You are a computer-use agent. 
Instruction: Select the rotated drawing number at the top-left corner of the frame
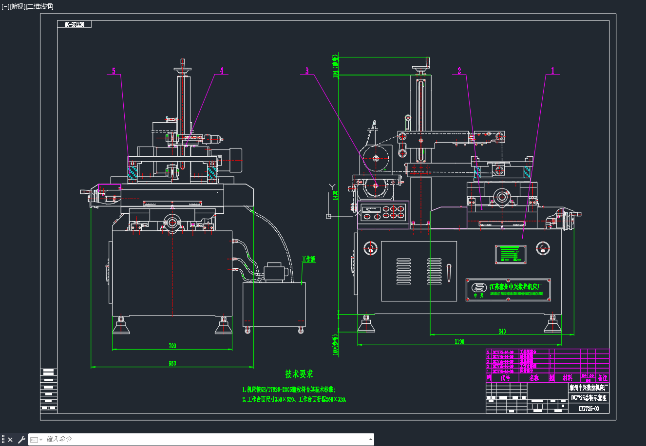point(75,24)
